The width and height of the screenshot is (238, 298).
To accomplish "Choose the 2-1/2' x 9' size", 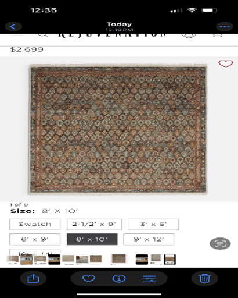I will [94, 224].
